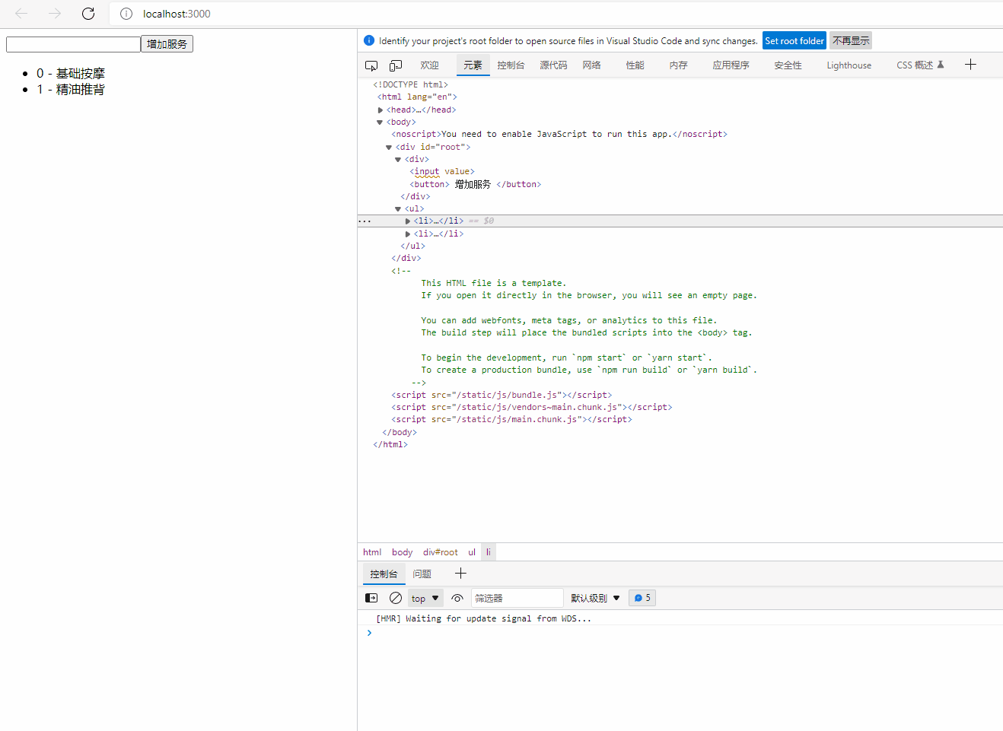This screenshot has width=1003, height=731.
Task: Click html in the breadcrumb bar
Action: (x=372, y=552)
